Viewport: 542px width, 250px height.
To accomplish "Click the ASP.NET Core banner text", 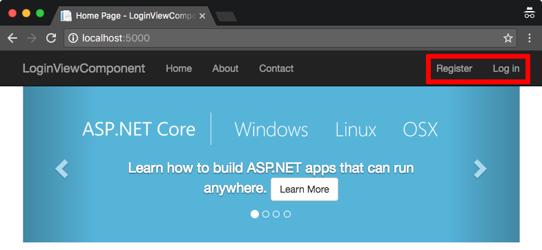I will point(139,129).
